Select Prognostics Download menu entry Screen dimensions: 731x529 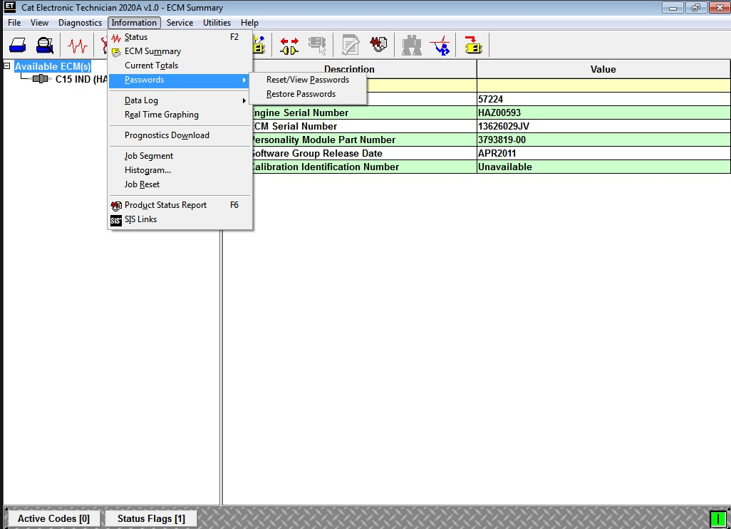(x=180, y=135)
